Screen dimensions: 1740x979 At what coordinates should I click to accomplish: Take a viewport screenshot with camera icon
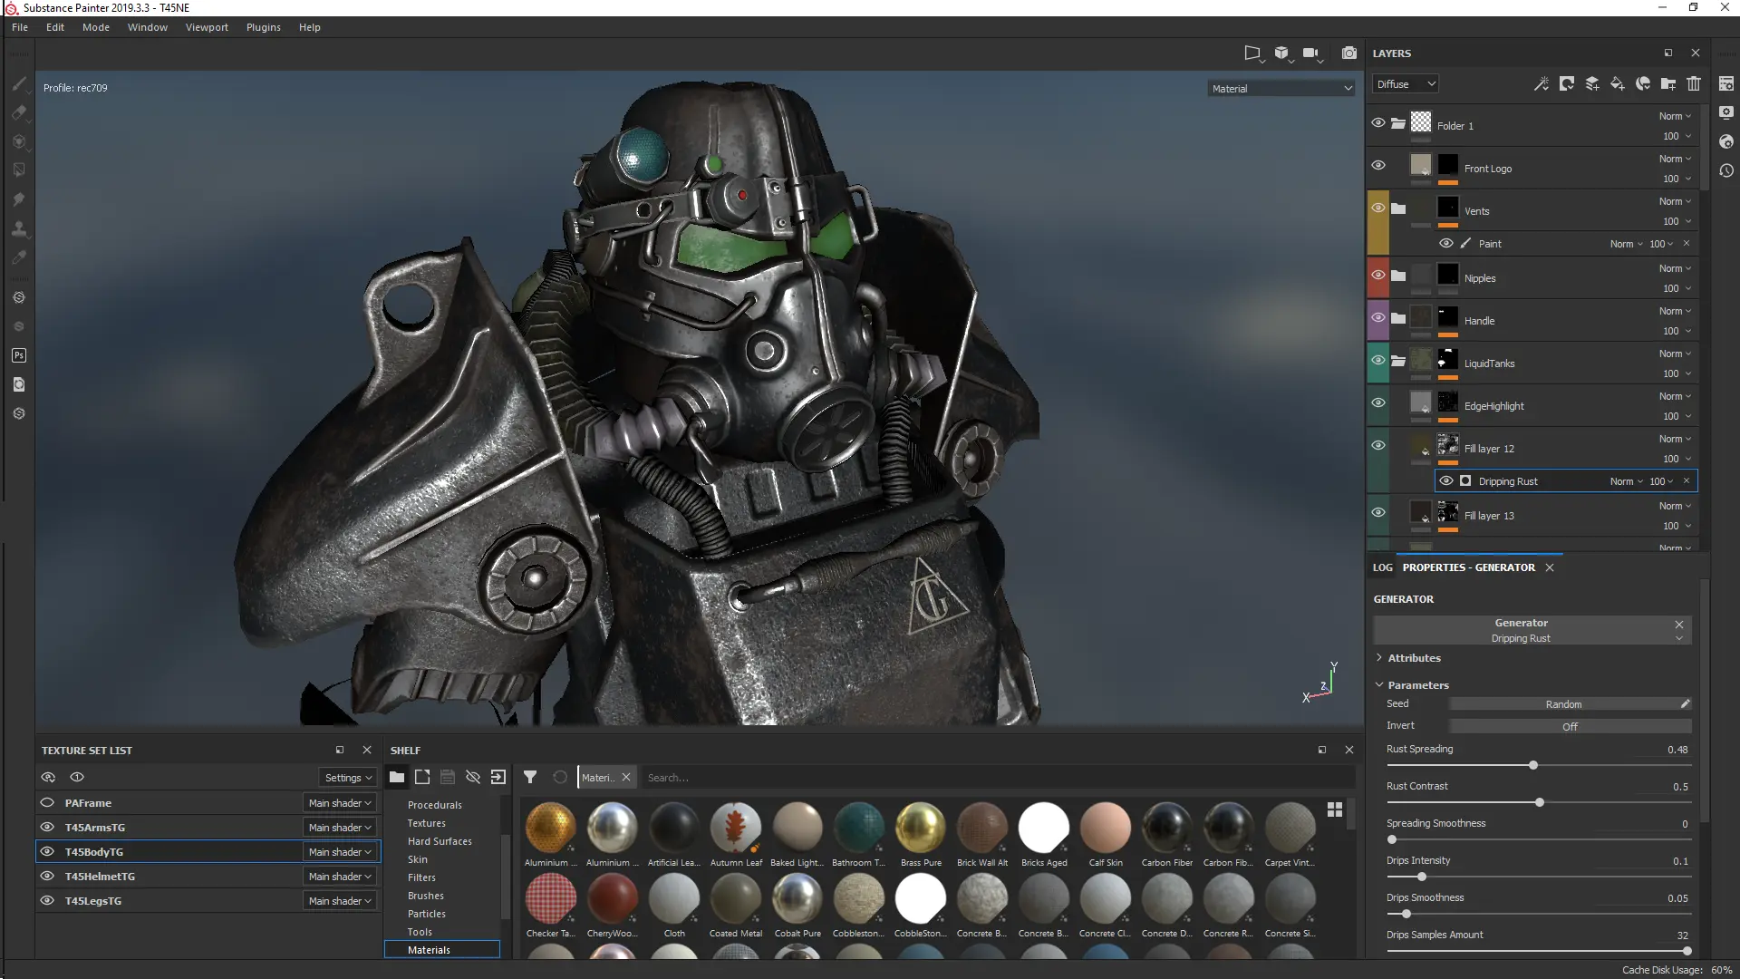click(1349, 53)
